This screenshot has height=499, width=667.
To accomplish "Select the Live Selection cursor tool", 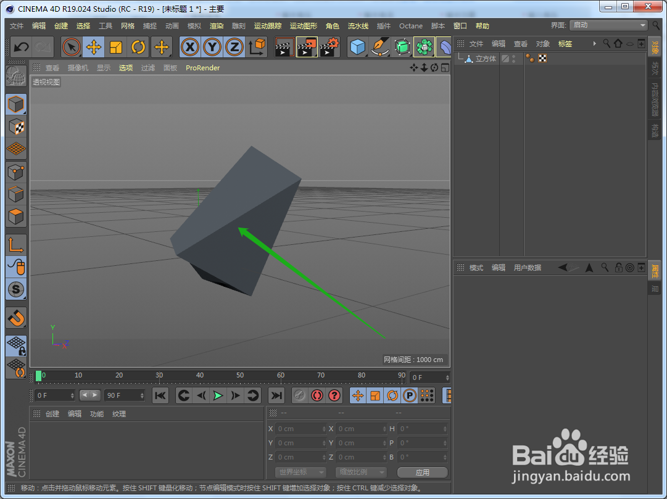I will pos(72,47).
